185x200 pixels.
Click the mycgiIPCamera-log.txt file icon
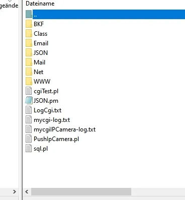[29, 129]
